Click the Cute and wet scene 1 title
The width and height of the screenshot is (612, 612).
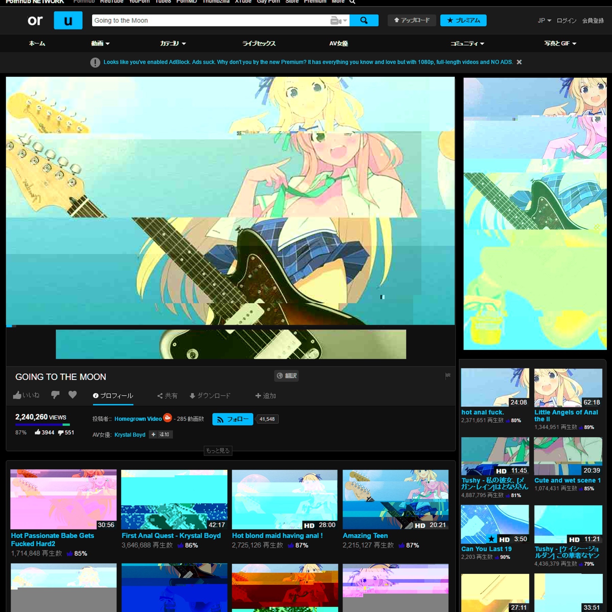567,480
